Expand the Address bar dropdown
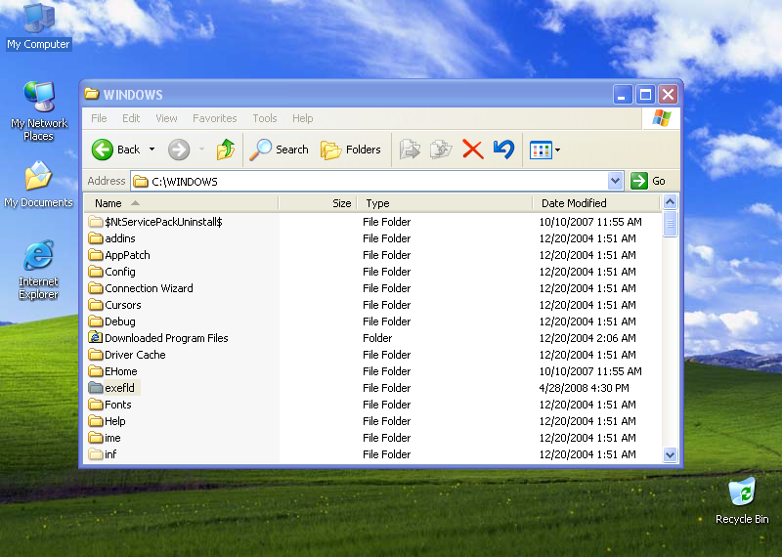The image size is (782, 557). (x=616, y=181)
